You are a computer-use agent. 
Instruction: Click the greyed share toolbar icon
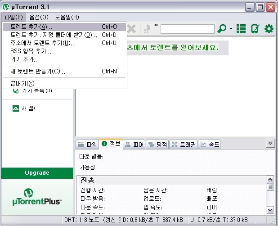pos(147,29)
